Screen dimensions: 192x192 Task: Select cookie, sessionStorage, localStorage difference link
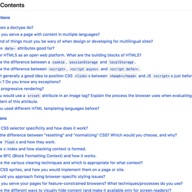click(68, 62)
